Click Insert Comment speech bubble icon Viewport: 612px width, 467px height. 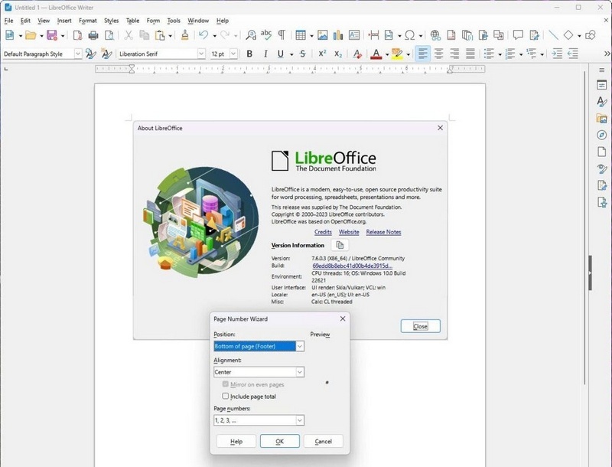[x=518, y=35]
